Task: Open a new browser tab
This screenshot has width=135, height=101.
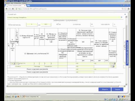Action: [28, 6]
